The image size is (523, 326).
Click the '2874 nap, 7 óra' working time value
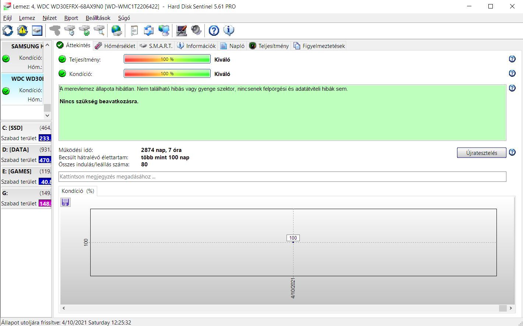pyautogui.click(x=161, y=150)
